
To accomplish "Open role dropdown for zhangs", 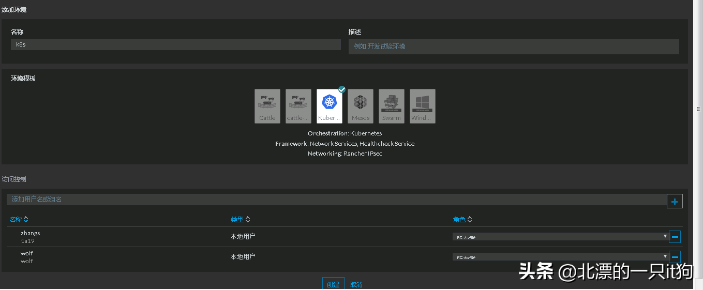I will (560, 237).
